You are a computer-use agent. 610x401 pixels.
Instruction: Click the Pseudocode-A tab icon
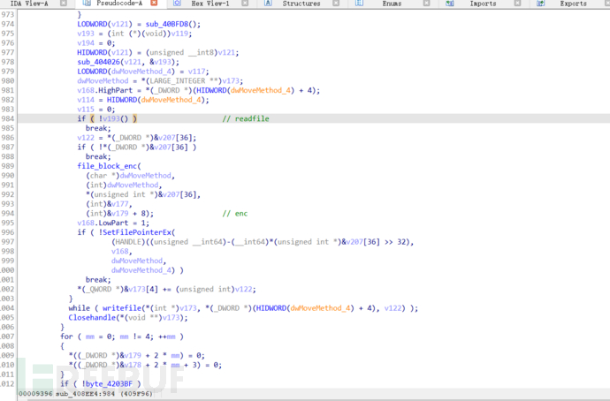pos(87,4)
